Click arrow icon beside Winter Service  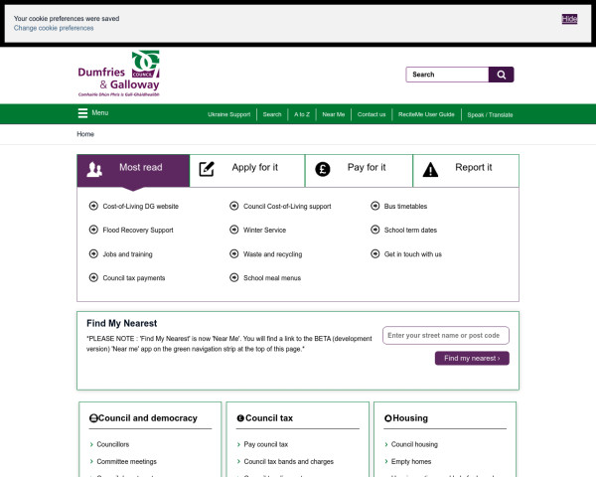[234, 230]
